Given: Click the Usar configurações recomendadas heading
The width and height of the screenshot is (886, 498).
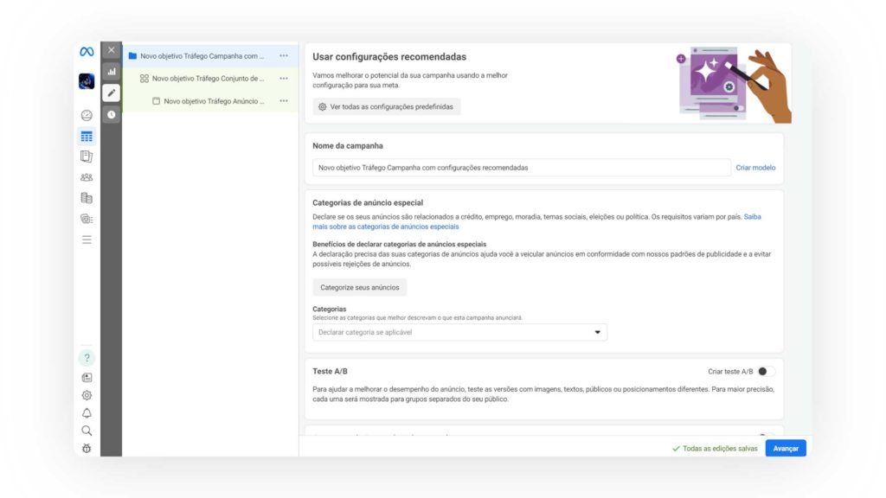Looking at the screenshot, I should [x=389, y=56].
